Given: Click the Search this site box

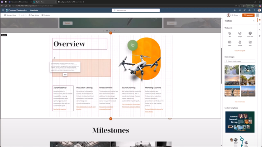Looking at the screenshot, I should point(136,10).
